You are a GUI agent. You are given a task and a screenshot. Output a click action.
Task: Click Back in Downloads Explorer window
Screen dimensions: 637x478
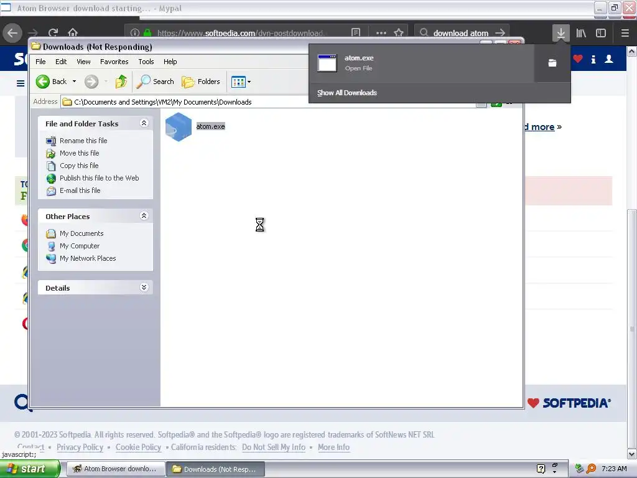[x=51, y=82]
